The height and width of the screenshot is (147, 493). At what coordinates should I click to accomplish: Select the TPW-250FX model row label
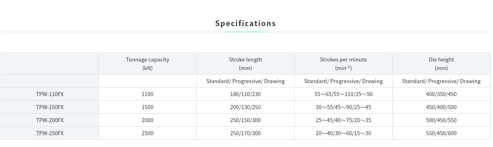click(50, 133)
